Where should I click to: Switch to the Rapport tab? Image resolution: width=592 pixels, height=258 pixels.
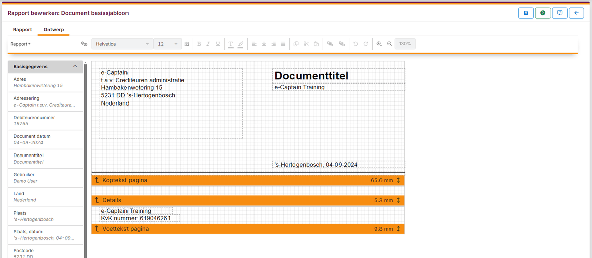(x=22, y=29)
